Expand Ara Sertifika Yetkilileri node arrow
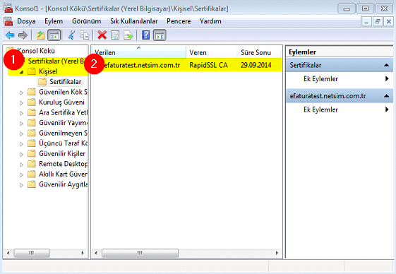This screenshot has height=274, width=396. 21,113
